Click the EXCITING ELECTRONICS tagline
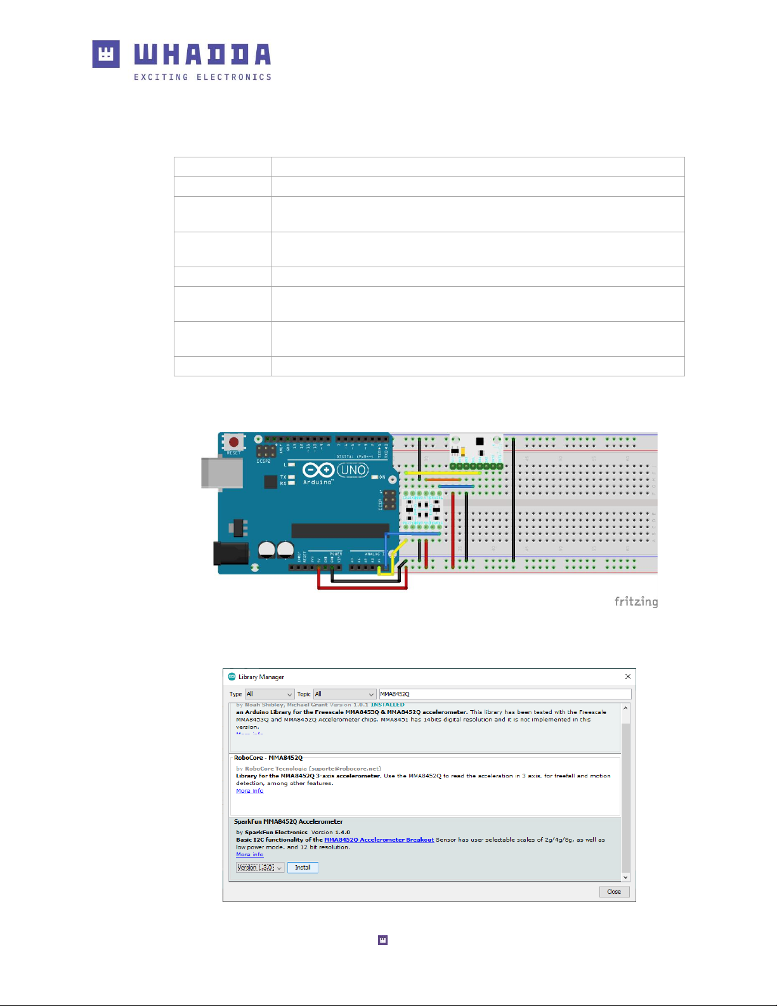This screenshot has height=1006, width=777. [x=202, y=77]
